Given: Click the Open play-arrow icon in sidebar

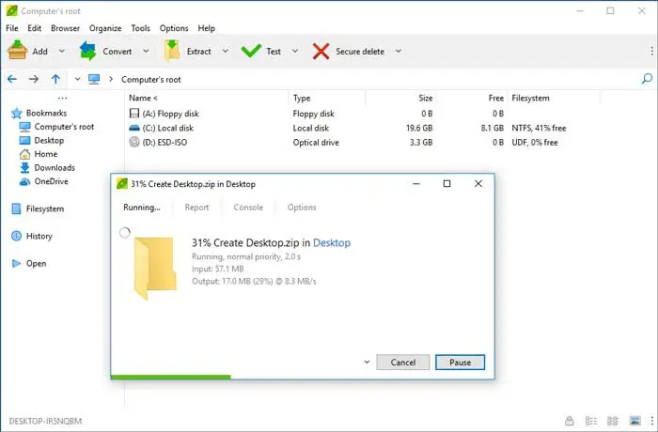Looking at the screenshot, I should (16, 263).
